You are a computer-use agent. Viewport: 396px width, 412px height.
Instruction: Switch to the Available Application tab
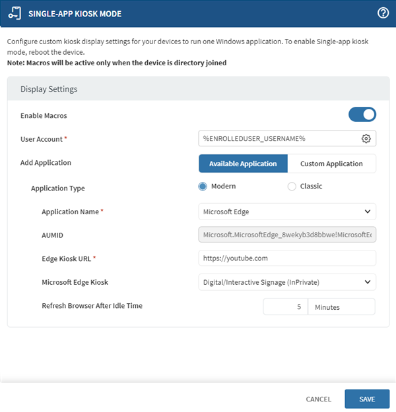pos(243,163)
